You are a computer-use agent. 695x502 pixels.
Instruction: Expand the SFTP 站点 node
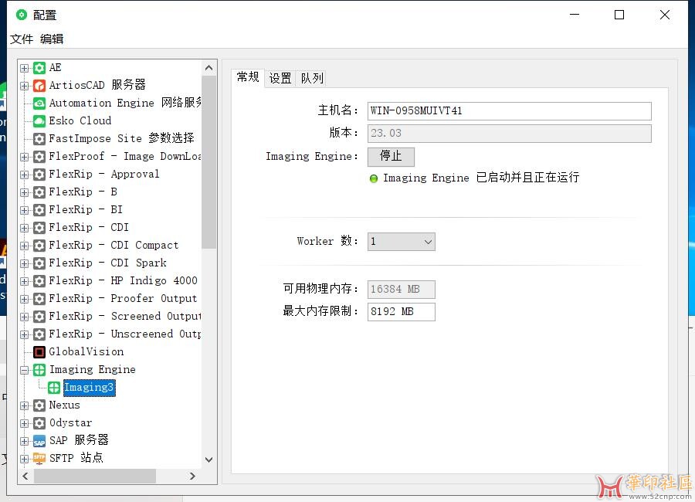coord(25,459)
